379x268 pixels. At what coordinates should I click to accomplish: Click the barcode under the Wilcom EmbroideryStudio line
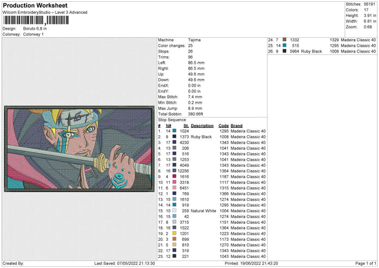tap(36, 20)
